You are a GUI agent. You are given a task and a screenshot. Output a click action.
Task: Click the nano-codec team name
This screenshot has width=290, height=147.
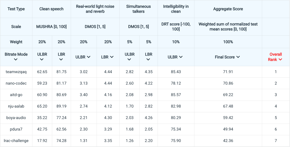pos(16,83)
